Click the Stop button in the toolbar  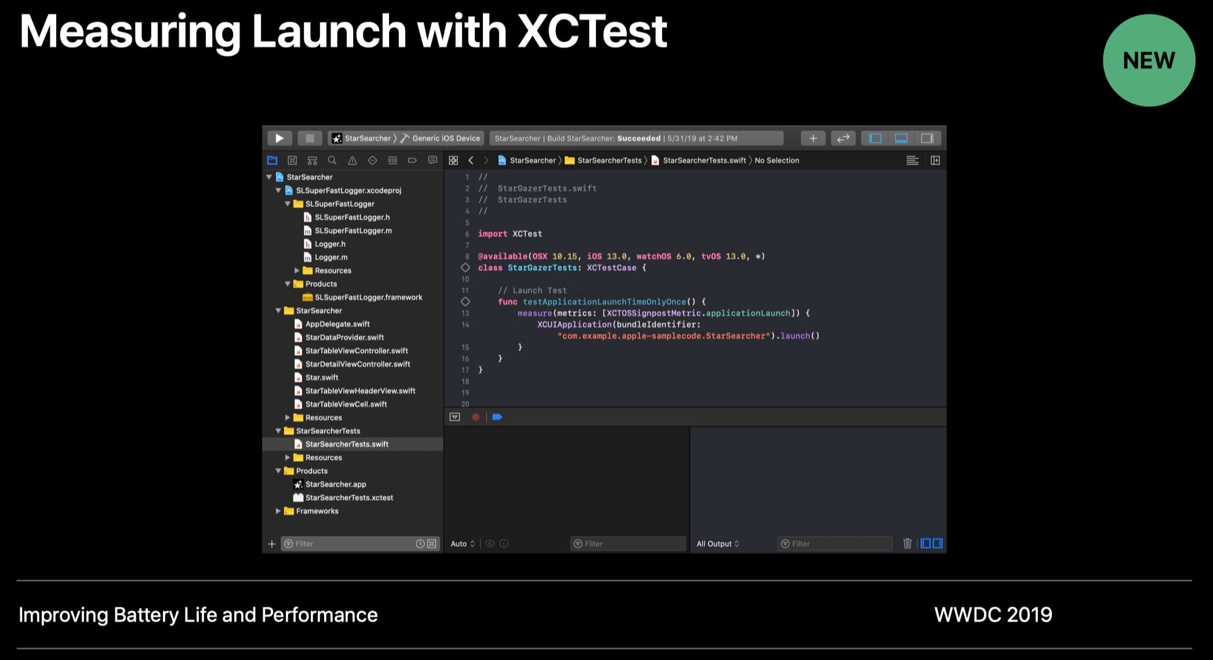pyautogui.click(x=310, y=138)
